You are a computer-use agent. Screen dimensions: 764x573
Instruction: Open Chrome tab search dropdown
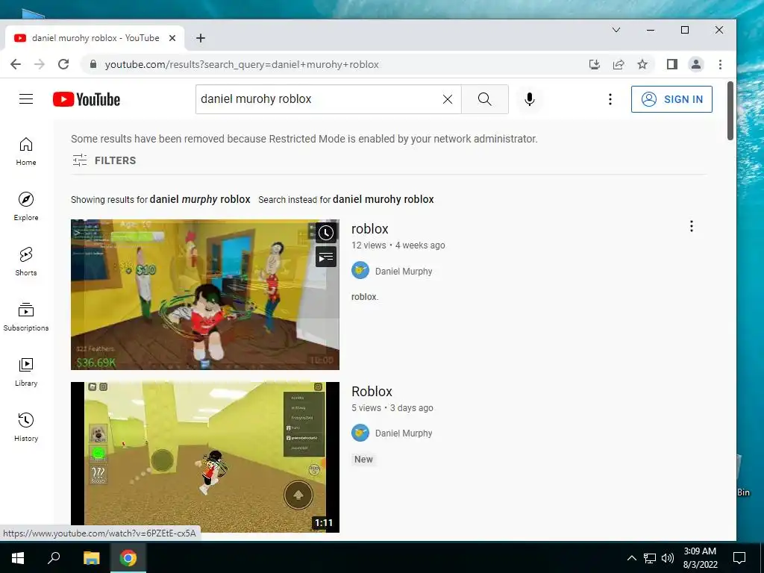(616, 30)
